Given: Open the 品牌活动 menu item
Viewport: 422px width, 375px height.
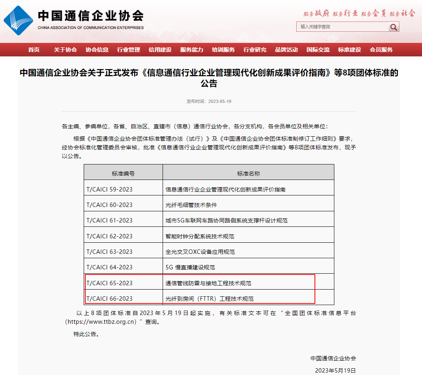Looking at the screenshot, I should click(x=286, y=50).
